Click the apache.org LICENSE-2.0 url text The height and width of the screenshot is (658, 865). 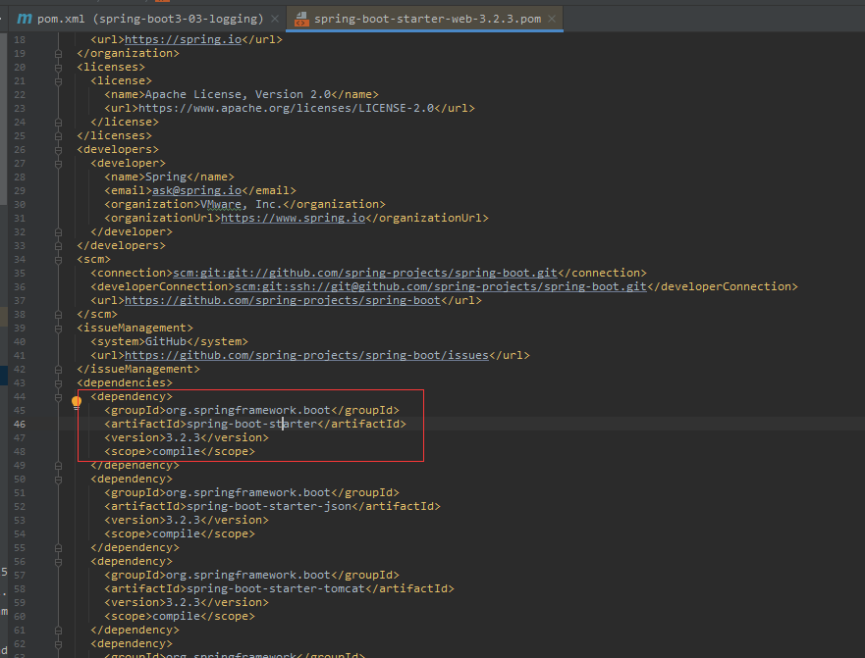[287, 109]
